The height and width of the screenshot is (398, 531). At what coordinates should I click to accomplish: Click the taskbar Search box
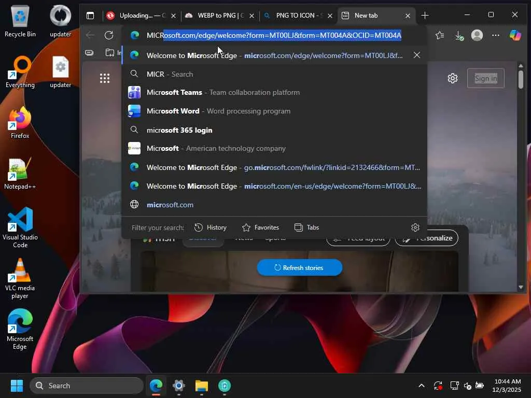(87, 386)
